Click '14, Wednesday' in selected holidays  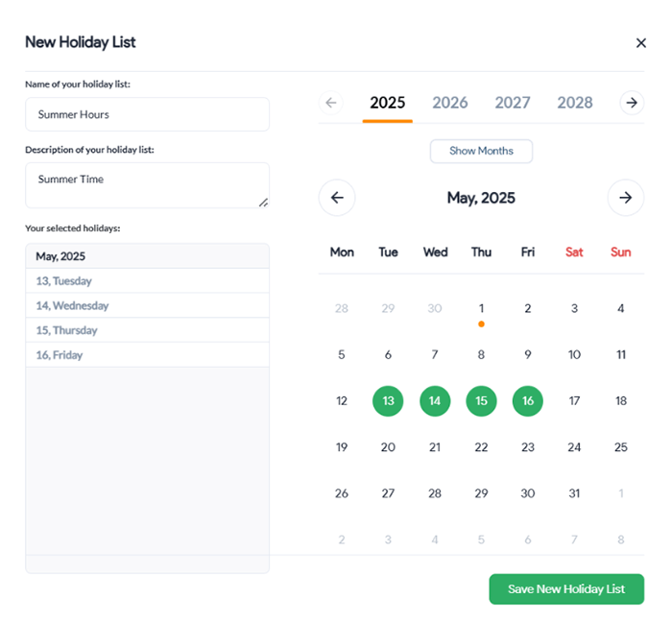[x=148, y=306]
